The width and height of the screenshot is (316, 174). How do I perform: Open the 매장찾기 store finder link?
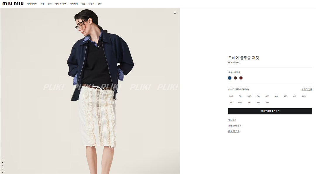coord(232,120)
